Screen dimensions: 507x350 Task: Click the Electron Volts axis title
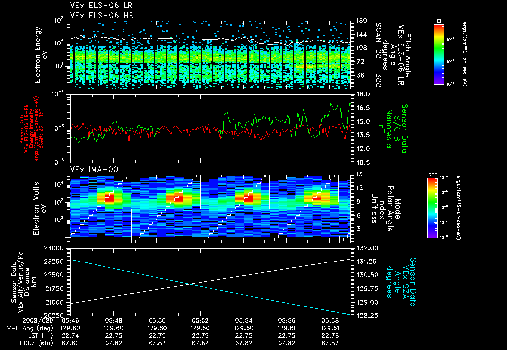click(39, 209)
